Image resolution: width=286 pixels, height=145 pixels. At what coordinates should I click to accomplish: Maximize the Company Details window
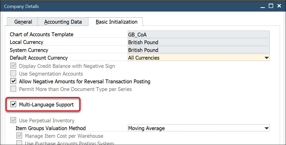(271, 6)
